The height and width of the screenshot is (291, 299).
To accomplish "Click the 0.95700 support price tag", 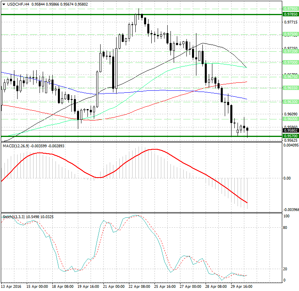I will (290, 136).
